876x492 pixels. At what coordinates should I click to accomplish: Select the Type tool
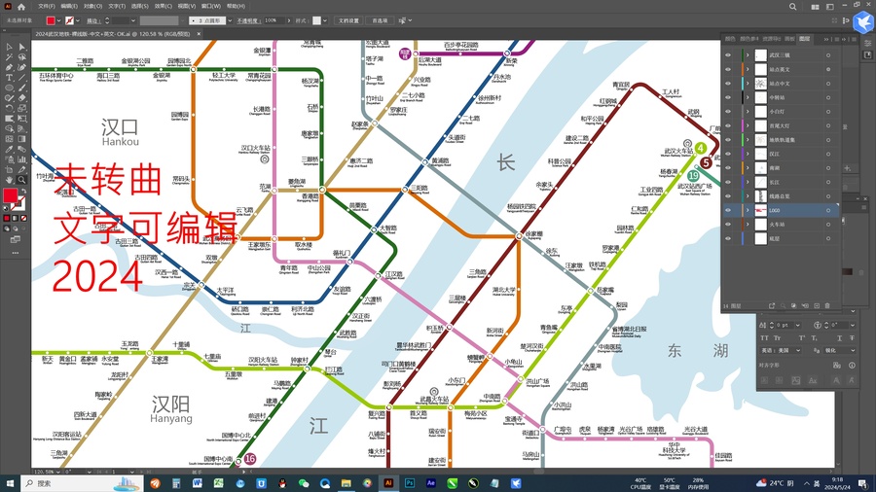[x=10, y=78]
